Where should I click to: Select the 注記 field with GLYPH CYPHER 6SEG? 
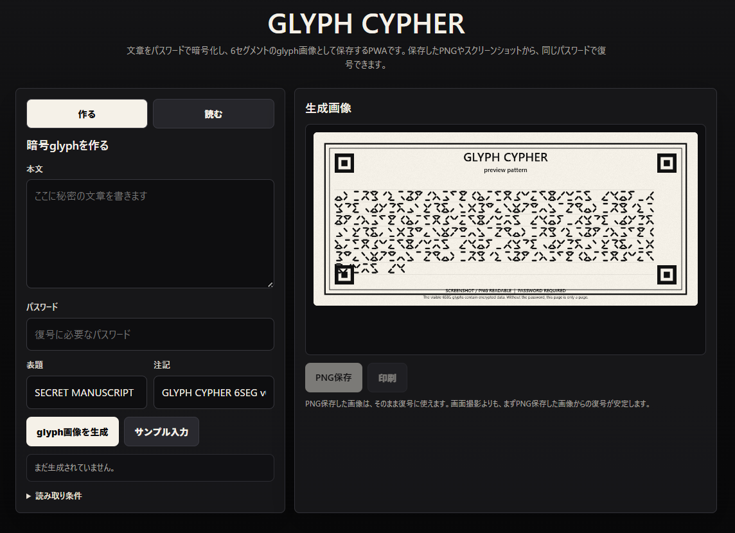[214, 392]
